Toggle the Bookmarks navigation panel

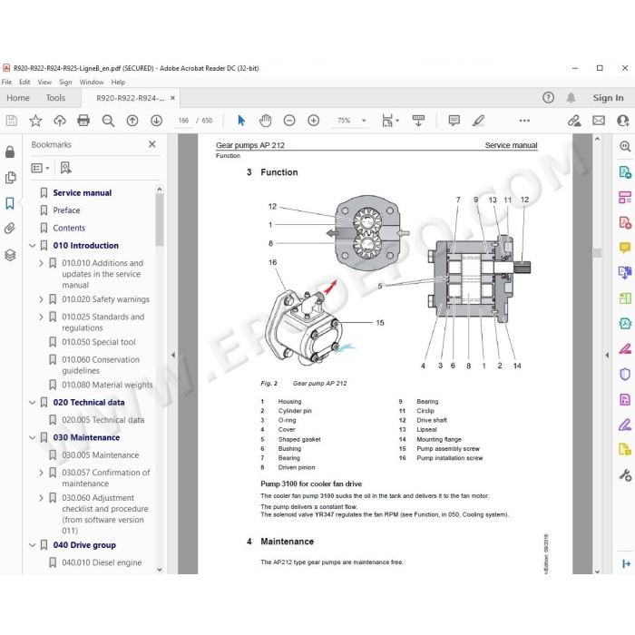pos(10,203)
